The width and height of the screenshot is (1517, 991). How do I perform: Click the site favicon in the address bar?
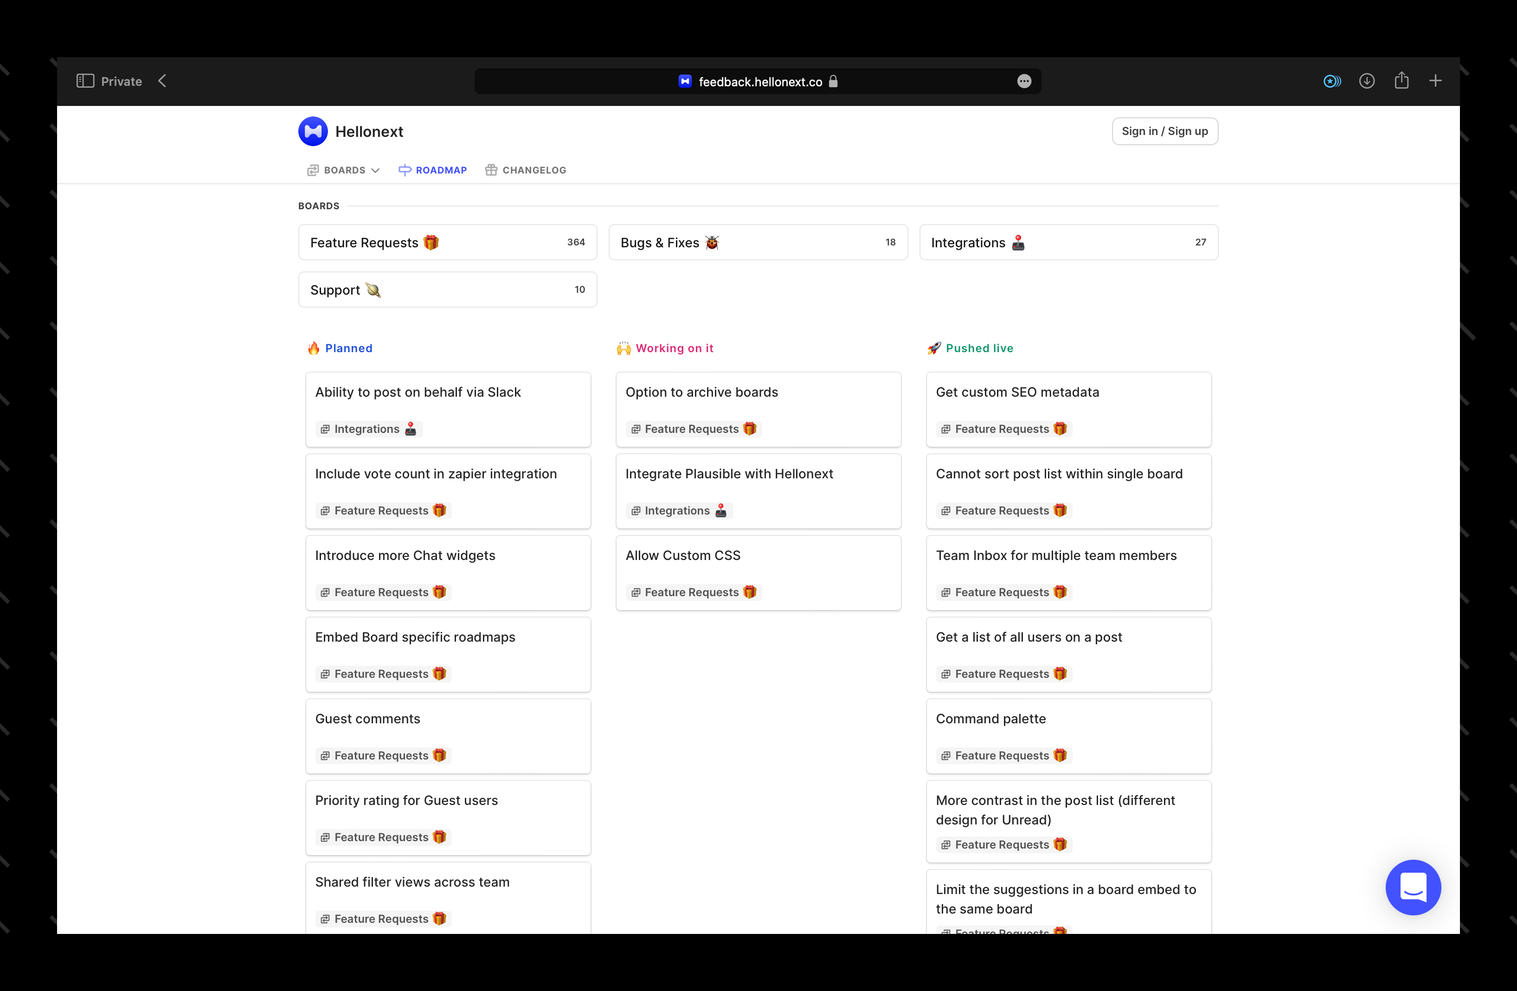point(685,81)
